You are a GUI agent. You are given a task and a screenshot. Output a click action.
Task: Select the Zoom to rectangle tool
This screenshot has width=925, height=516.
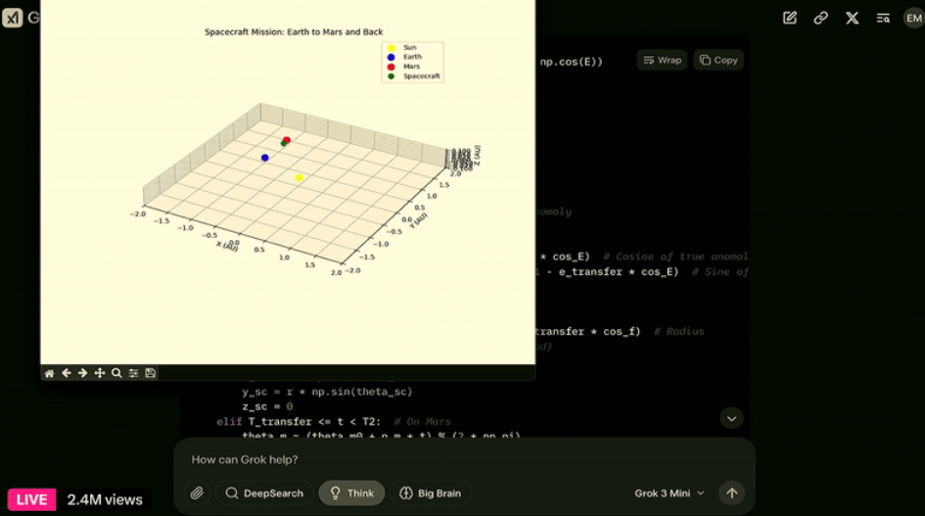pyautogui.click(x=116, y=373)
